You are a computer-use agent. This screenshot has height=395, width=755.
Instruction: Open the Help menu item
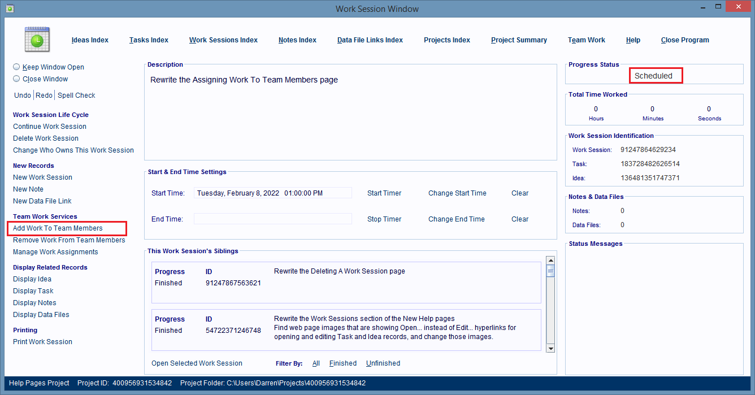pyautogui.click(x=633, y=40)
